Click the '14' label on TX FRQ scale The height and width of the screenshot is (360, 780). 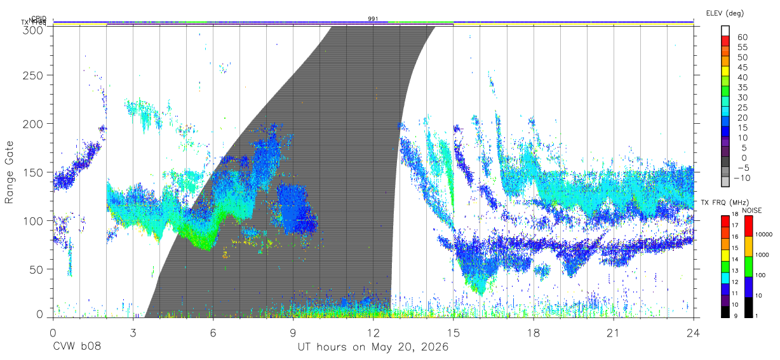tap(735, 260)
